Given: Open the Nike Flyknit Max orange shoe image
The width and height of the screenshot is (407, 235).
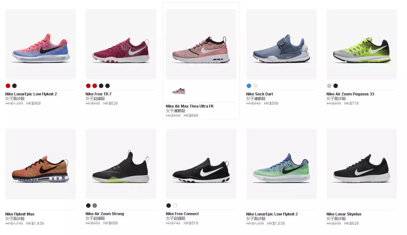Looking at the screenshot, I should pyautogui.click(x=41, y=164).
